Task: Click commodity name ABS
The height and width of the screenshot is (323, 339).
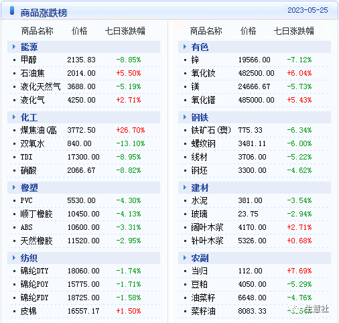Action: pyautogui.click(x=26, y=227)
